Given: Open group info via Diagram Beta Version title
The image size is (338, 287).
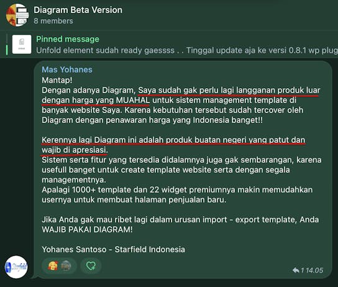Looking at the screenshot, I should pos(78,10).
